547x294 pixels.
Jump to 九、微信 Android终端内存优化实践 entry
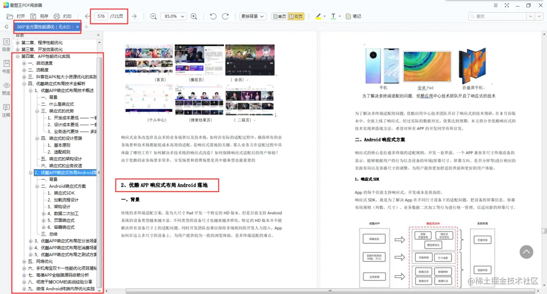(61, 289)
